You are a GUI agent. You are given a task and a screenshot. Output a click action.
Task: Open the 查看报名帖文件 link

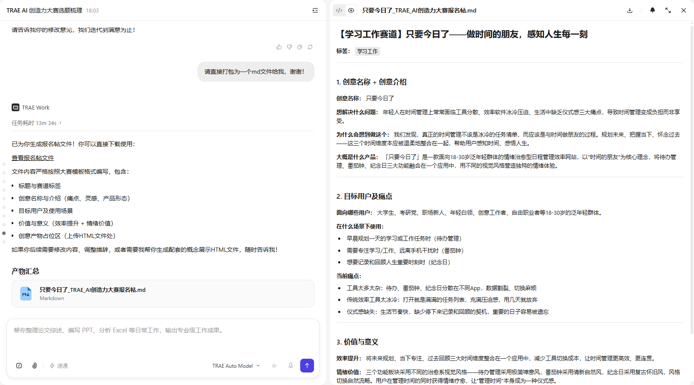(x=33, y=158)
